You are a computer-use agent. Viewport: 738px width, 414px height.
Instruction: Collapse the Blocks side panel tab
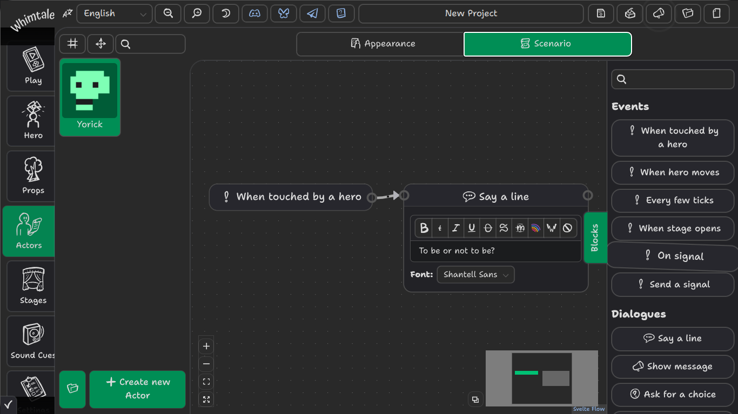pos(595,237)
